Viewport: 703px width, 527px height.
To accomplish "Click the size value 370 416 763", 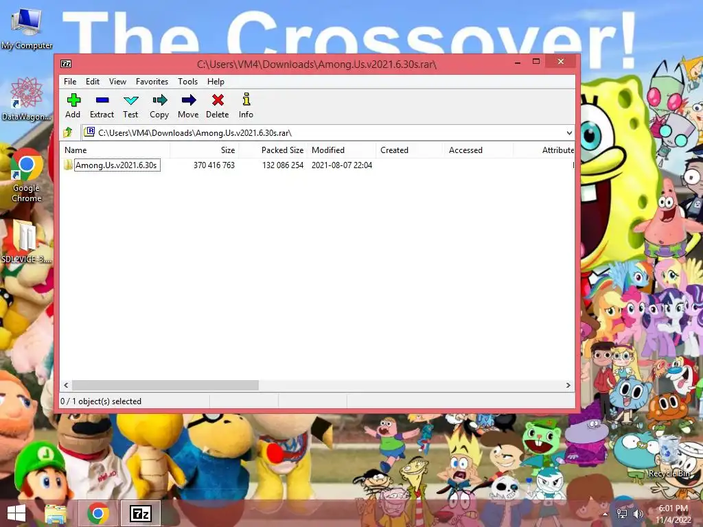I will click(214, 165).
